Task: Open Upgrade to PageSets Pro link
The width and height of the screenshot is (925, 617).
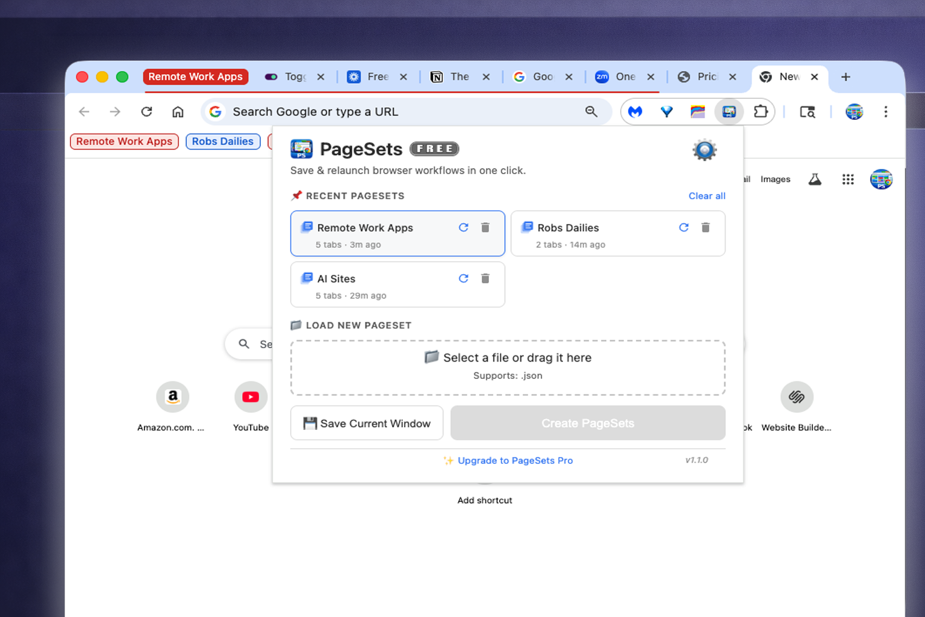Action: 515,460
